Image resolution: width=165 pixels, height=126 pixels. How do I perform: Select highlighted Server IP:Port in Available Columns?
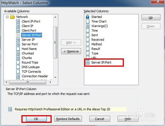click(x=32, y=35)
